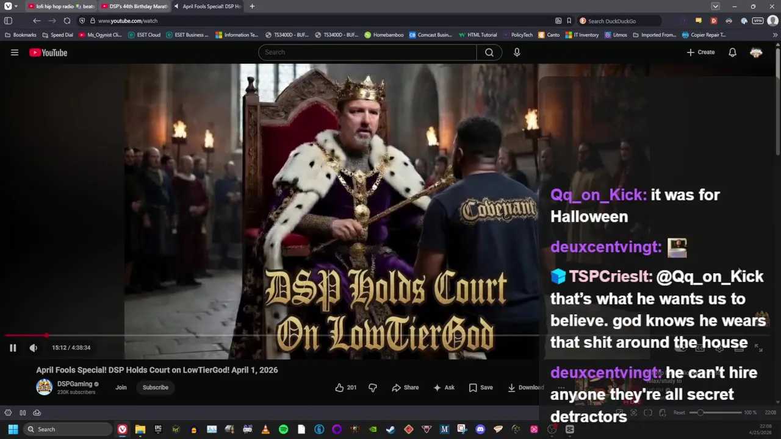This screenshot has width=781, height=439.
Task: Subscribe to DSPGaming channel
Action: tap(156, 387)
